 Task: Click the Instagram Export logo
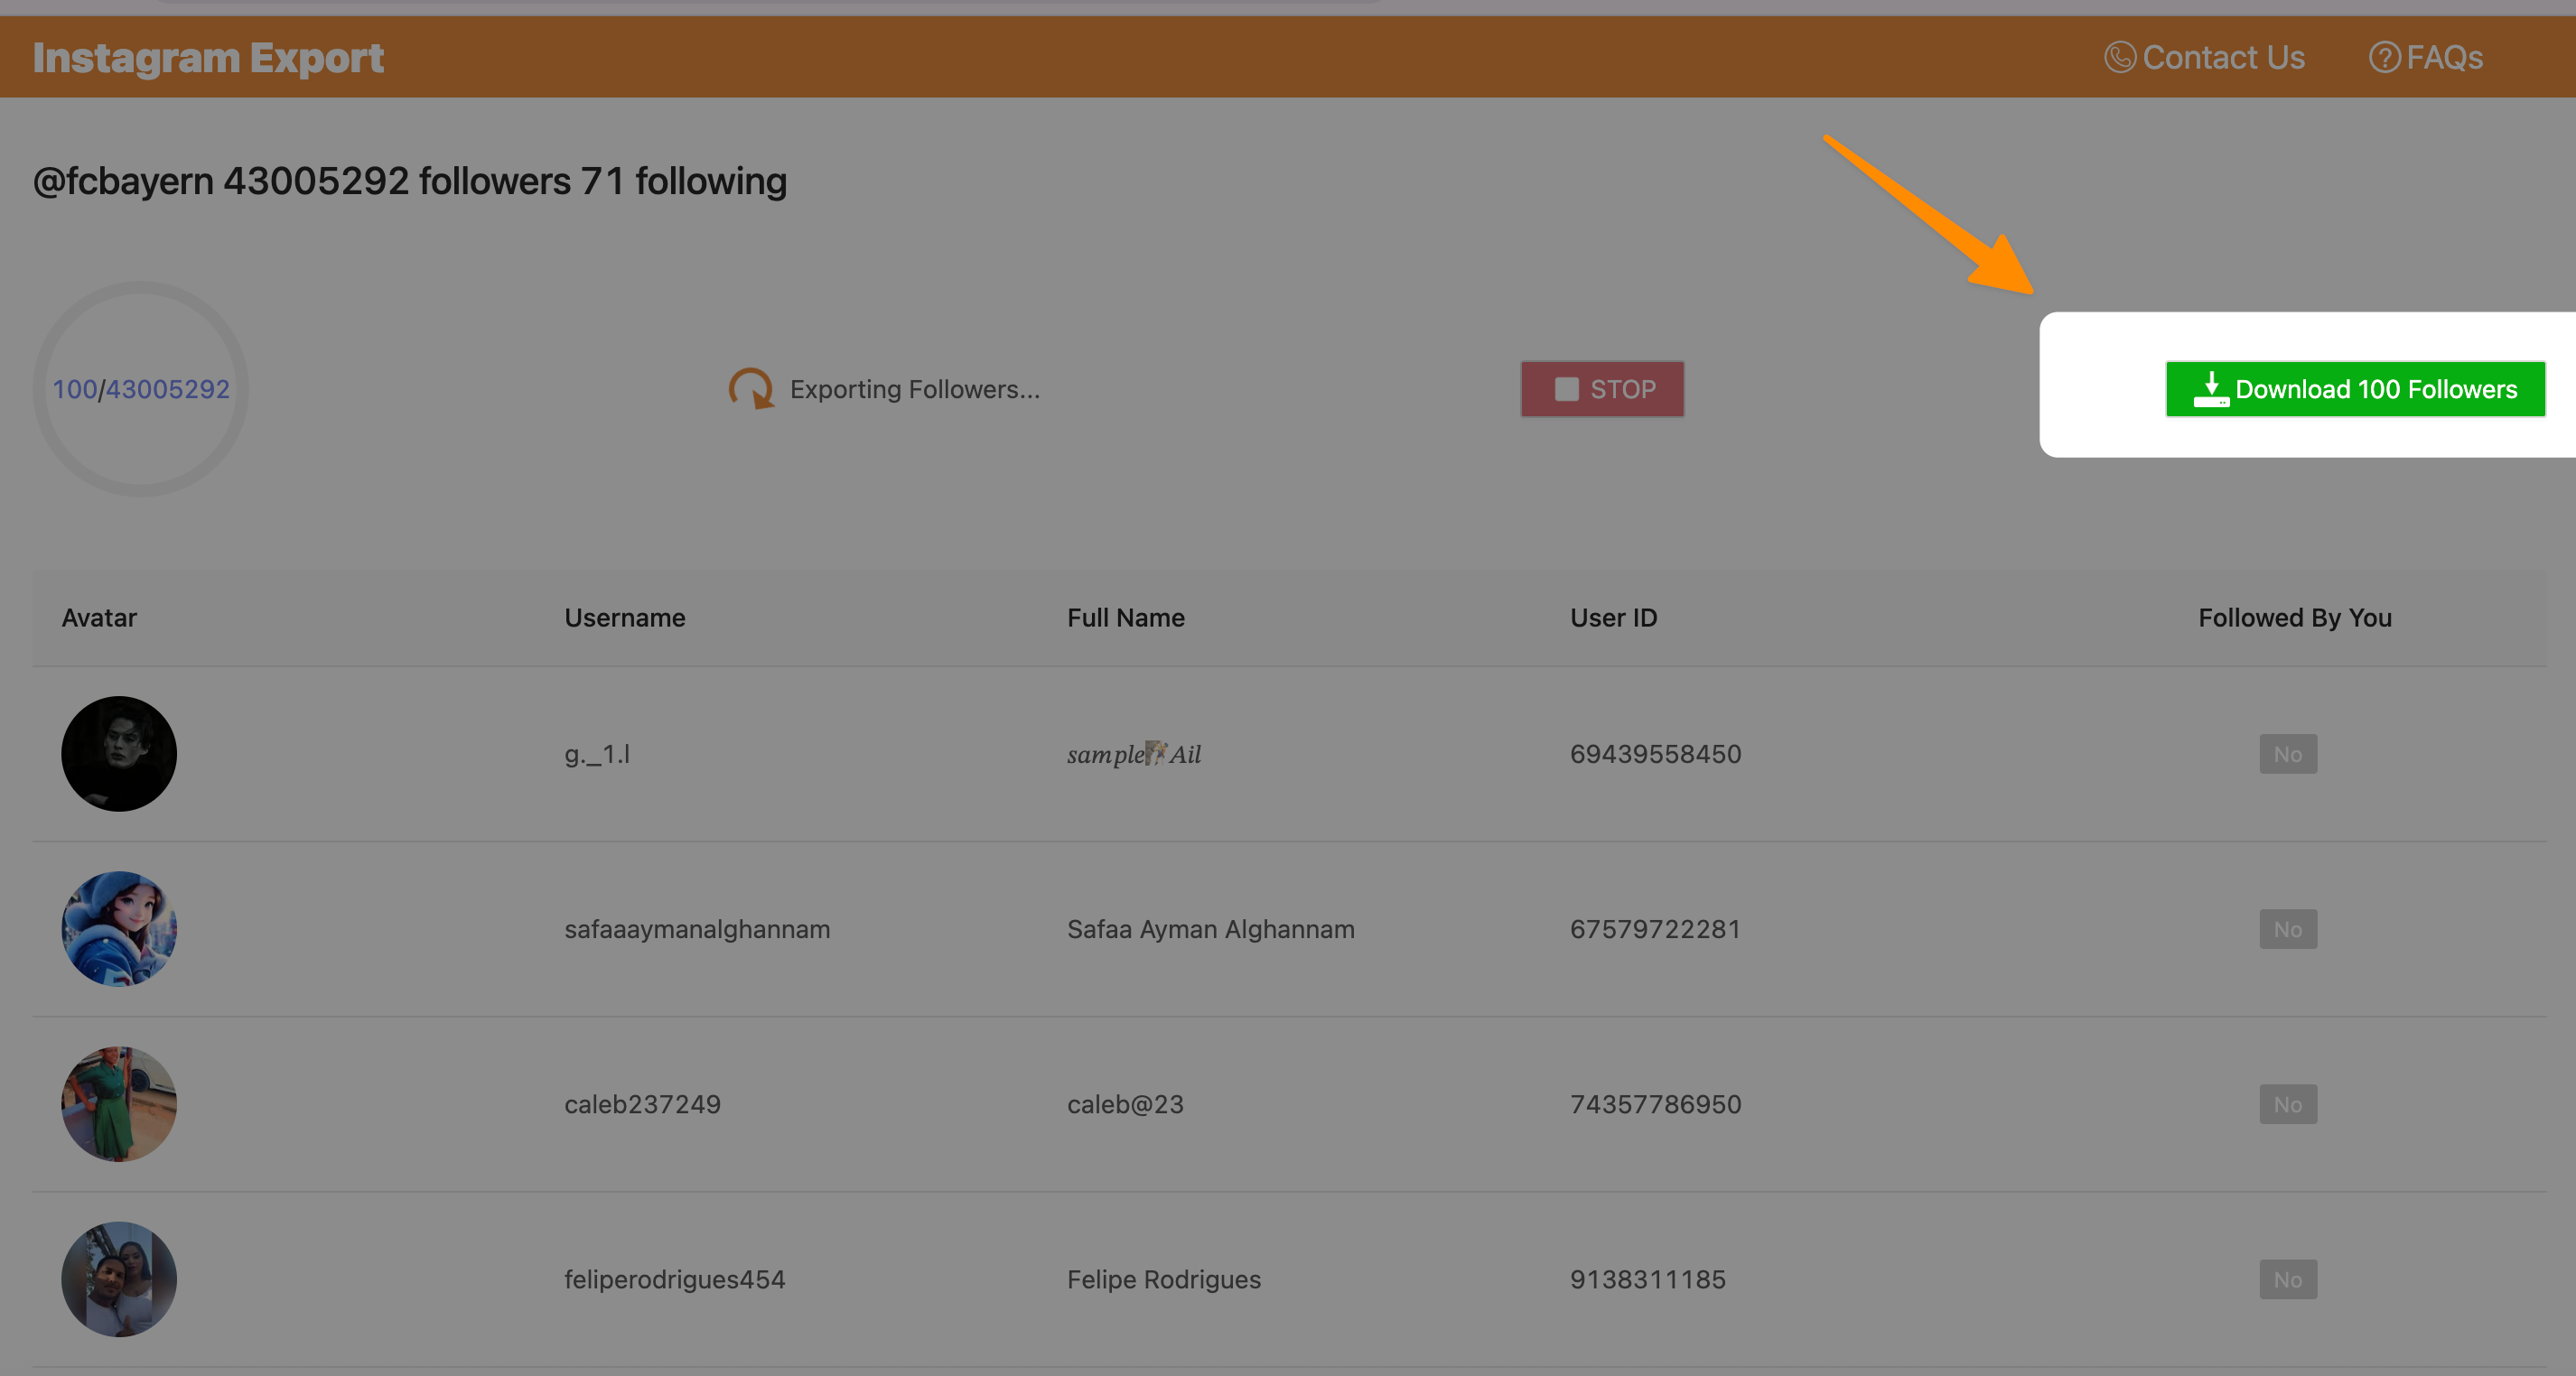pyautogui.click(x=209, y=57)
